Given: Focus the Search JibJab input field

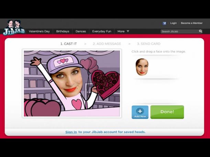Looking at the screenshot, I should tap(179, 31).
